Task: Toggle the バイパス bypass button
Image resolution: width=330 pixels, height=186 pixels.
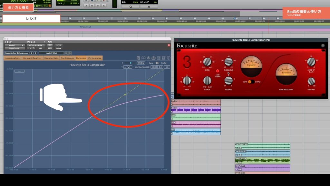Action: click(59, 45)
